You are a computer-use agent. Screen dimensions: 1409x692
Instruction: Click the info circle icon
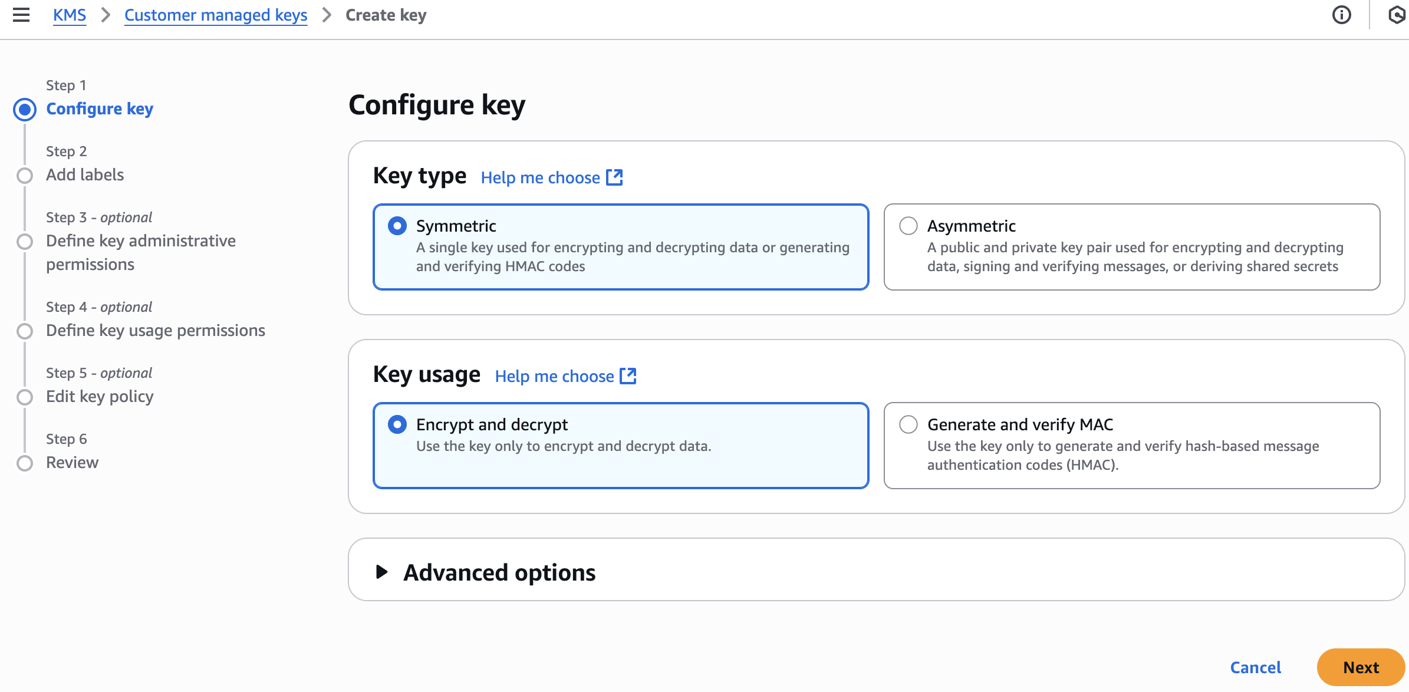click(1341, 15)
